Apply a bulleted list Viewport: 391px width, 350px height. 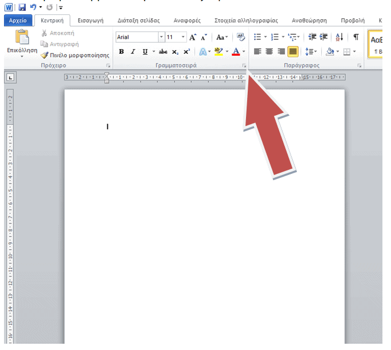pos(257,37)
